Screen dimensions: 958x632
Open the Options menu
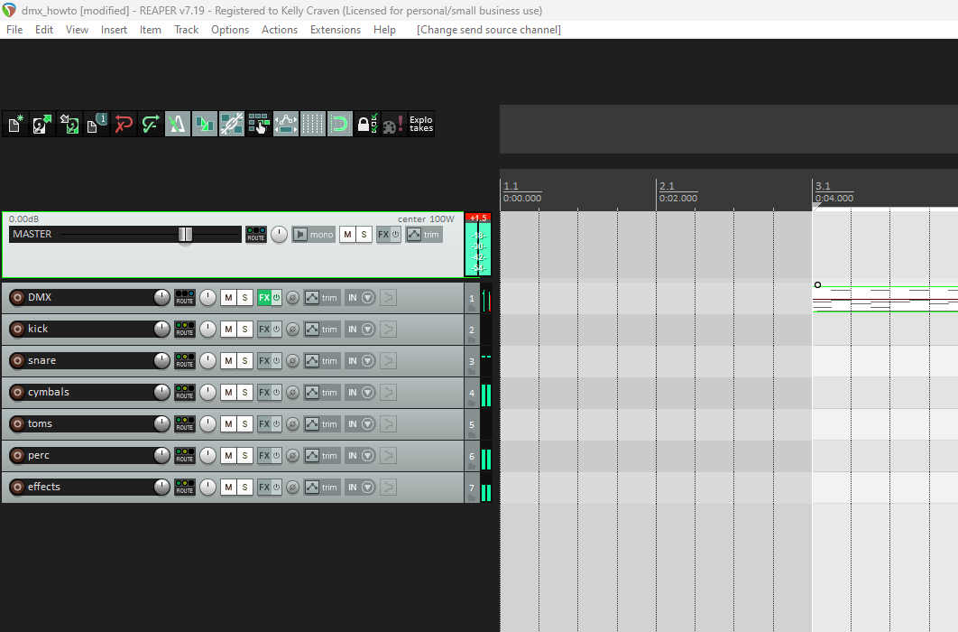click(x=230, y=29)
